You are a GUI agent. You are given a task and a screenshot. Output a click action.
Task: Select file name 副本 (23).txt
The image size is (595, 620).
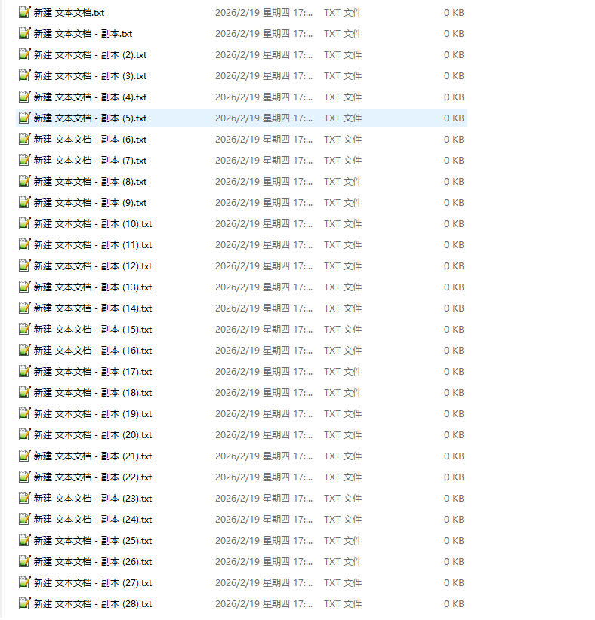click(x=93, y=499)
